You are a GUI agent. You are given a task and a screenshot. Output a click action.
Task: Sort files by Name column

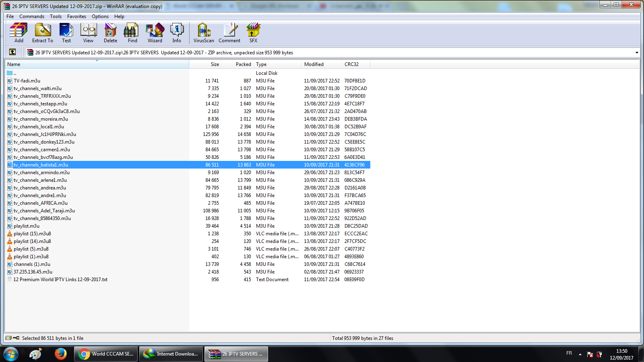tap(97, 64)
